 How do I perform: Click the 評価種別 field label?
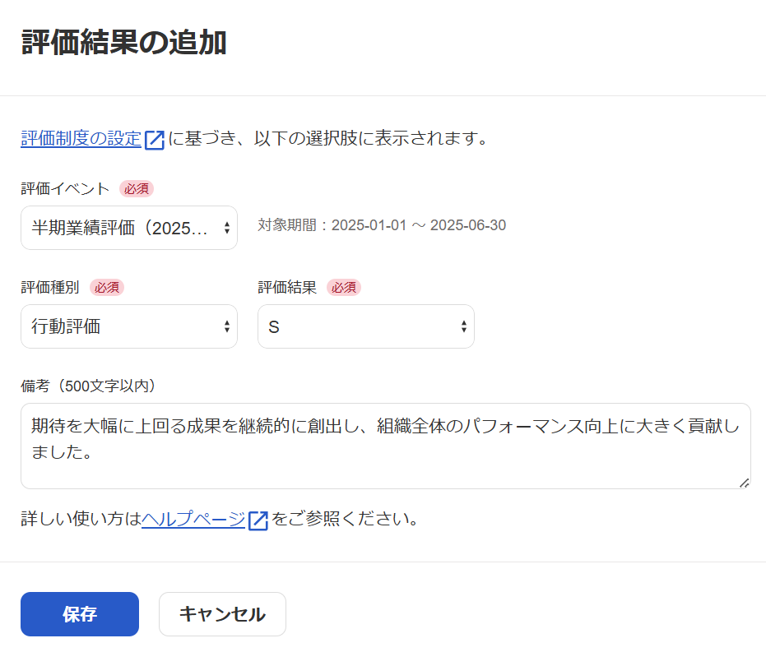[50, 288]
